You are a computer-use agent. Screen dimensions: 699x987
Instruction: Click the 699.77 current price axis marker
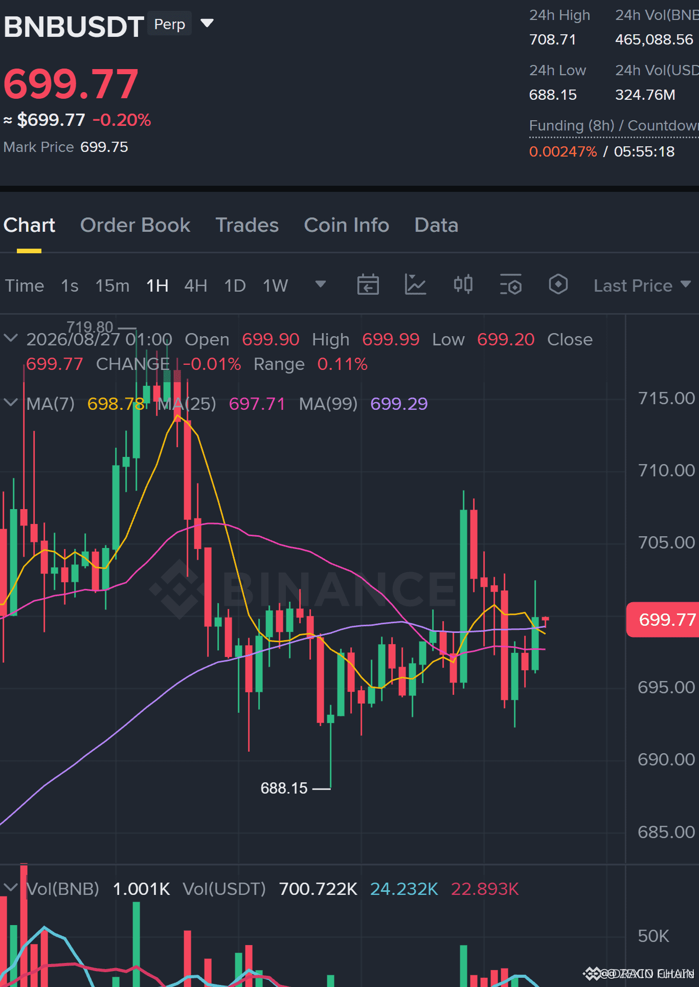click(663, 620)
